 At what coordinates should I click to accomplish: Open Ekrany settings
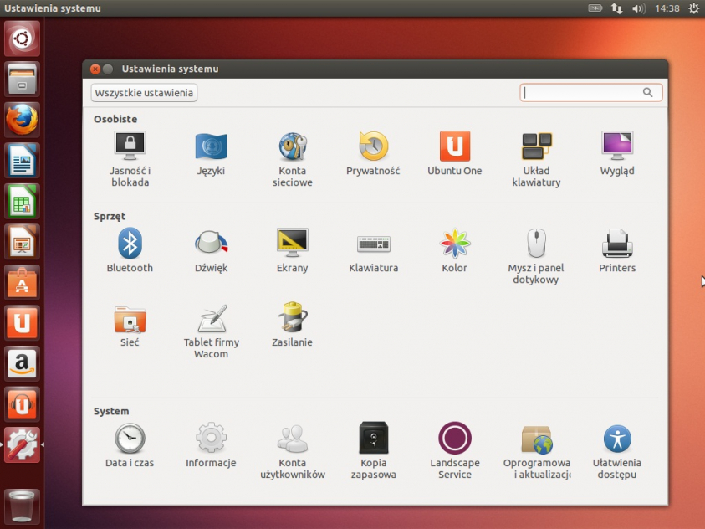[291, 244]
